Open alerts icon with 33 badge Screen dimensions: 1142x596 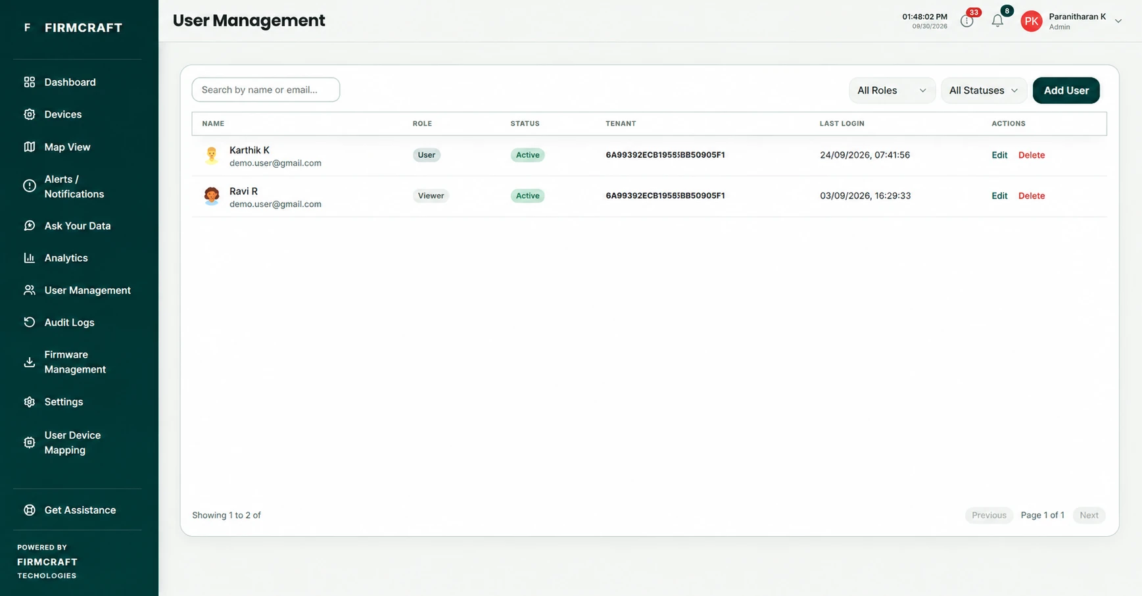(967, 20)
